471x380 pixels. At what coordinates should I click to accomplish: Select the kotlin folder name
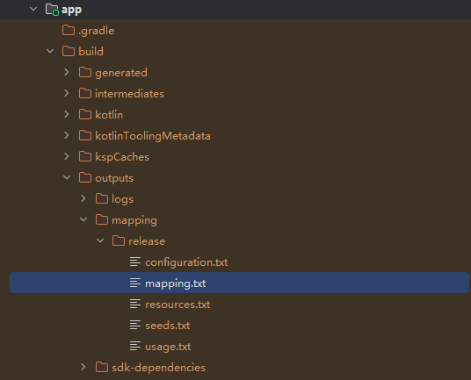point(109,115)
